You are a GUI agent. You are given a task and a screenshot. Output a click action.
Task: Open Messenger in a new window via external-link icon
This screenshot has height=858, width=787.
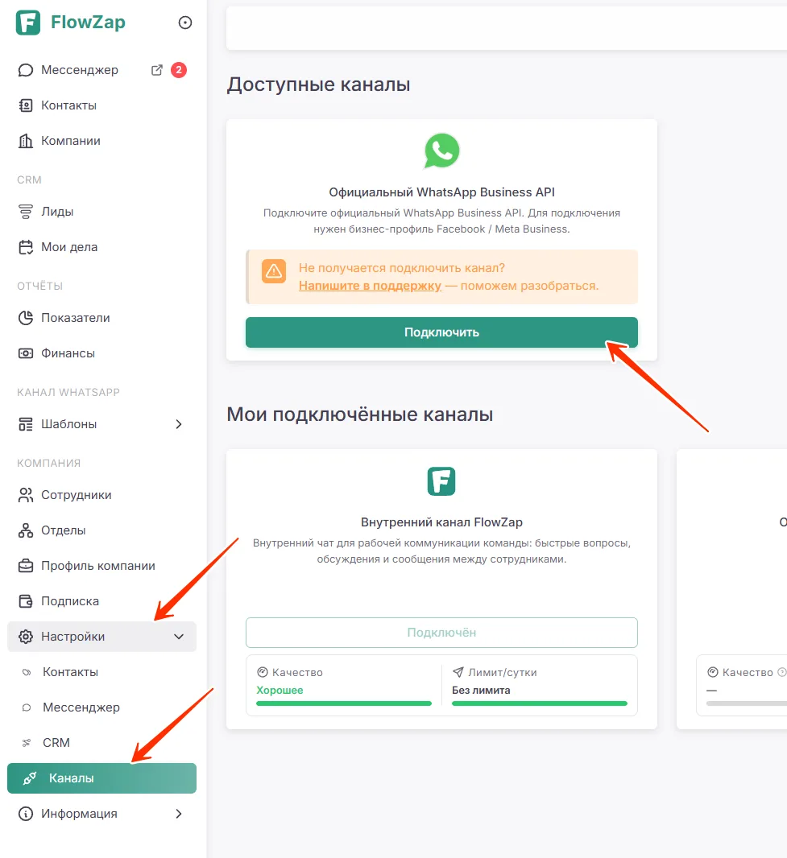coord(156,70)
